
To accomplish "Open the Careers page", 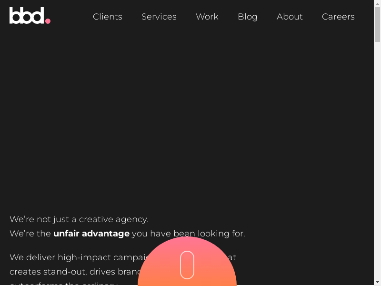I will tap(338, 17).
